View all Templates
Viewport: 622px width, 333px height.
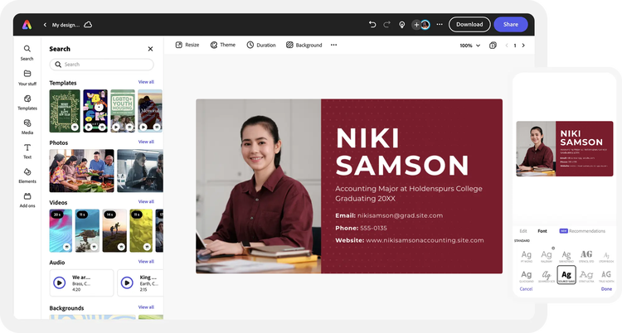pyautogui.click(x=146, y=82)
